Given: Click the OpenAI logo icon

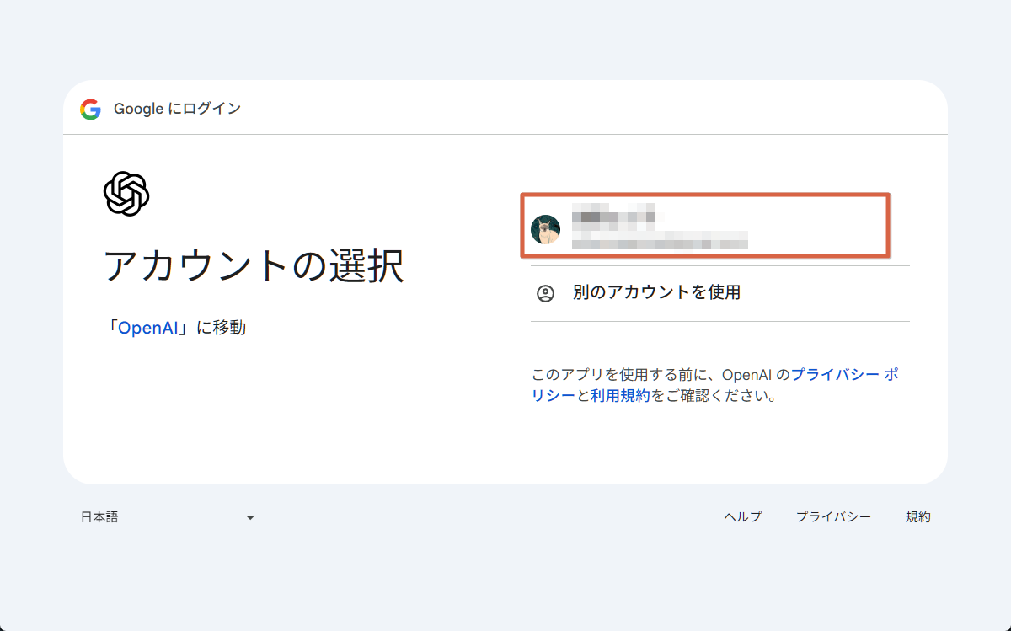Looking at the screenshot, I should point(126,194).
